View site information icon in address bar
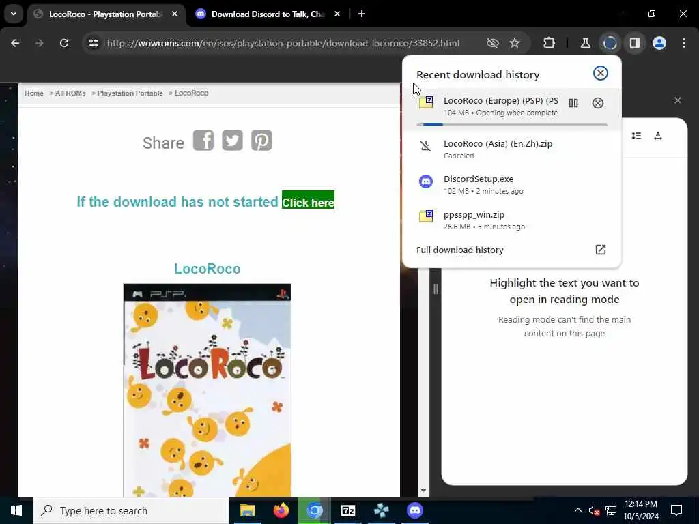 click(93, 43)
